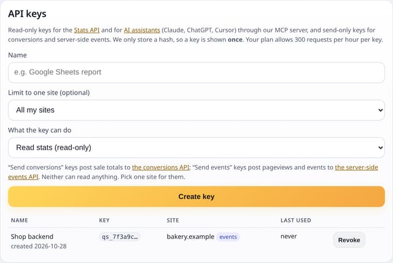Click 'created 2026-10-28' text
The image size is (393, 263).
[x=39, y=246]
